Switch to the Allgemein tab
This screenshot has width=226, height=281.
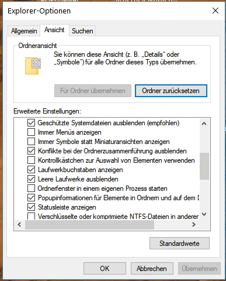click(24, 31)
